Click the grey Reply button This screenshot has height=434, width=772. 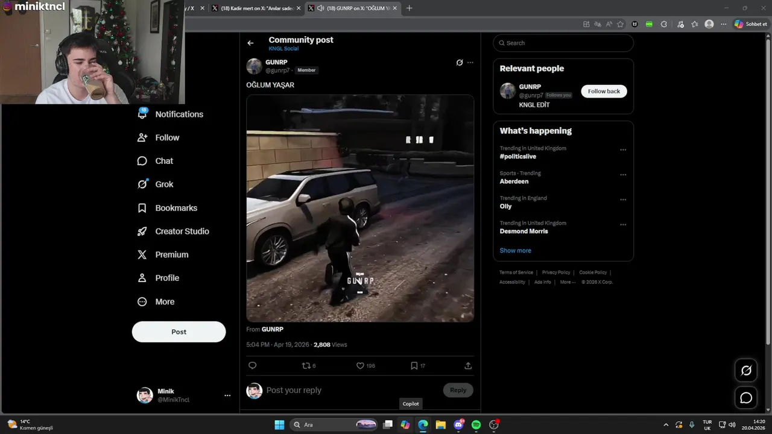click(458, 390)
